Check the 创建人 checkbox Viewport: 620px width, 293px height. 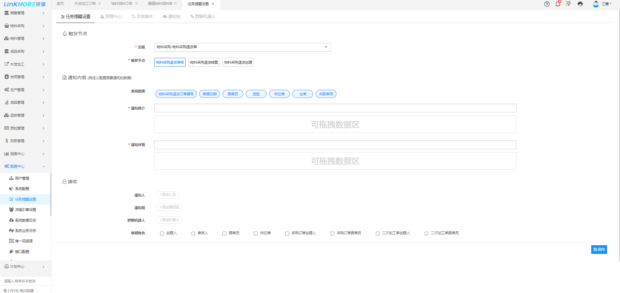(x=162, y=234)
